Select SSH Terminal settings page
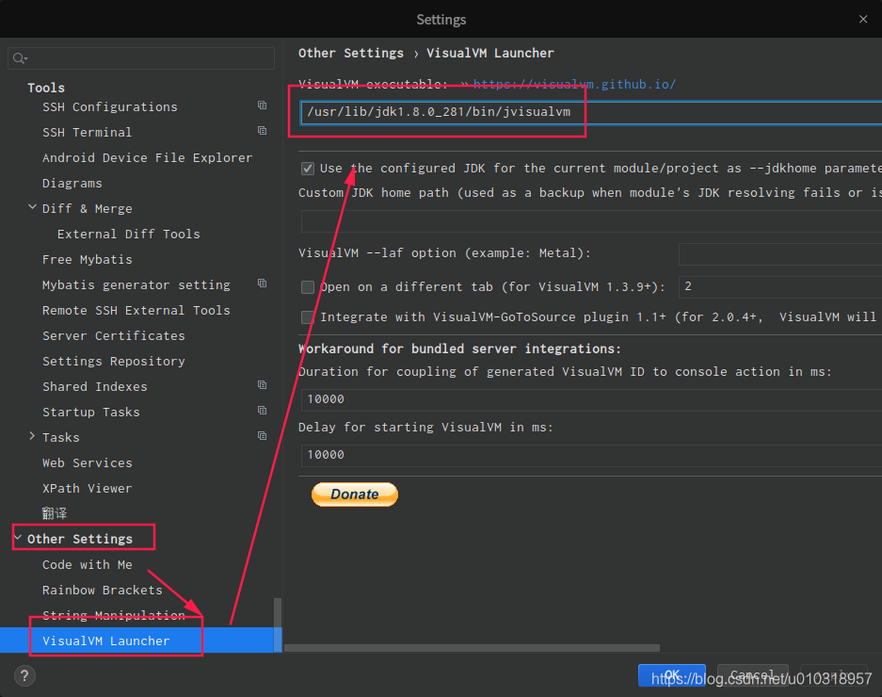This screenshot has width=882, height=697. point(88,132)
